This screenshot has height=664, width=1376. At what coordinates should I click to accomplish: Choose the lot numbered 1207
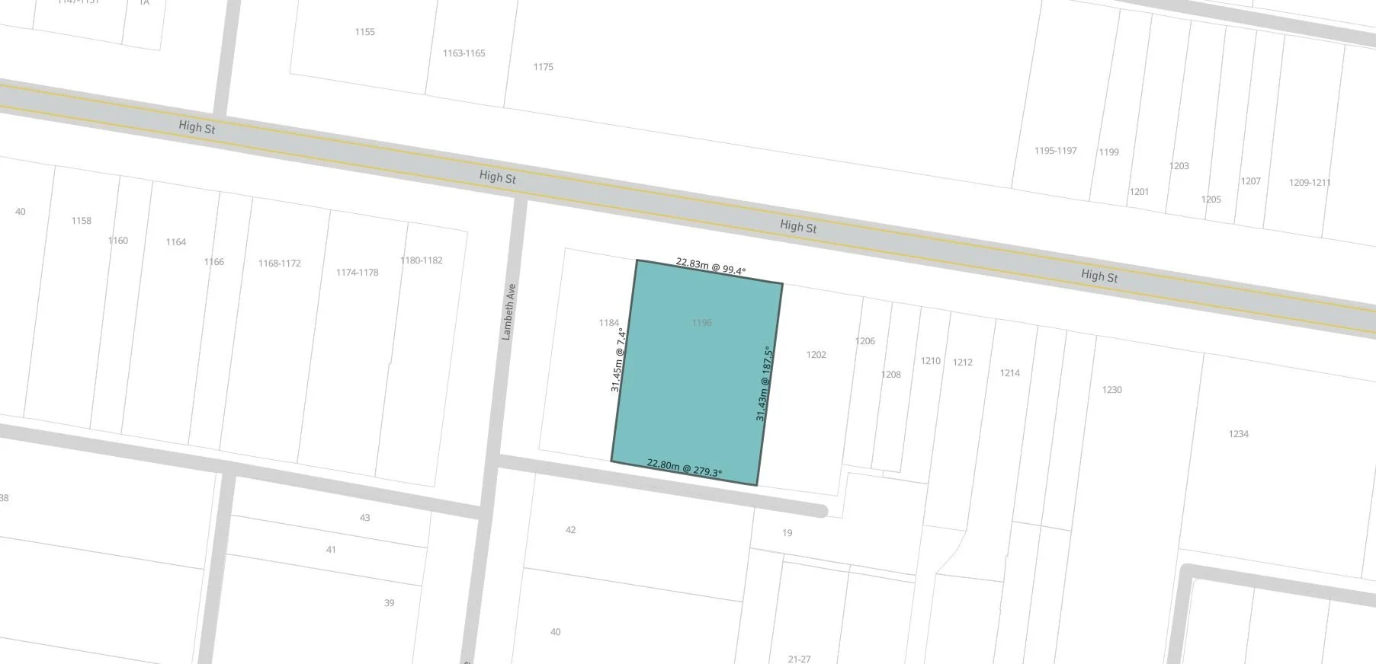click(1251, 181)
